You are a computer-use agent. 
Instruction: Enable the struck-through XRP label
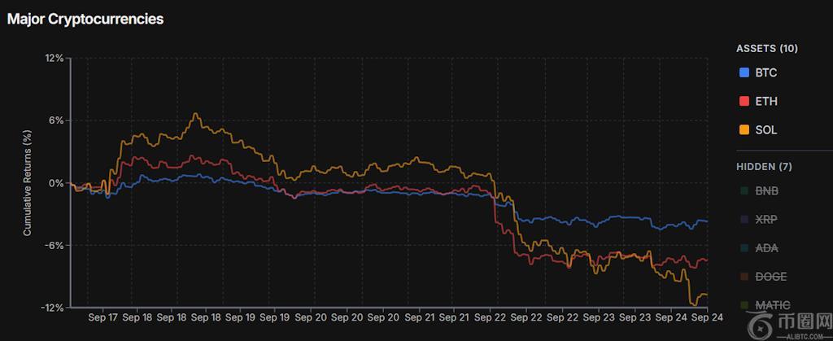[766, 221]
